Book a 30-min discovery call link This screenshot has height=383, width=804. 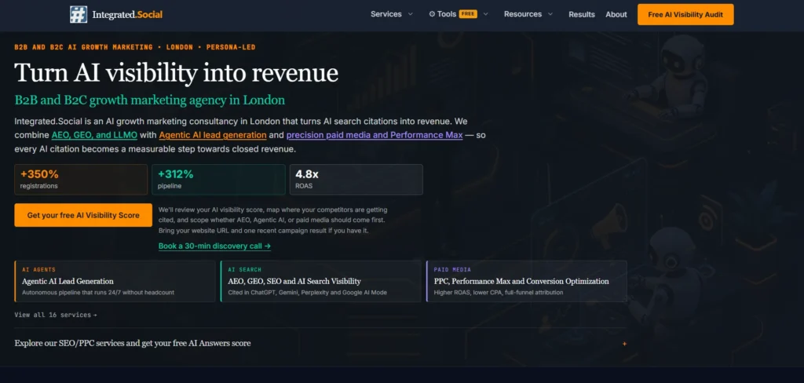pos(214,246)
